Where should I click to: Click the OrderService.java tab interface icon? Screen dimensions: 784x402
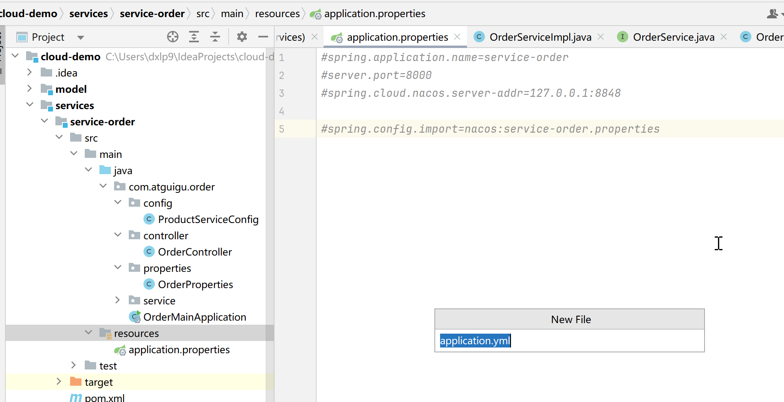(623, 37)
